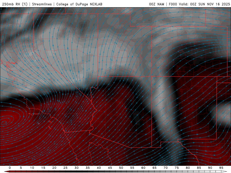Screen dimensions: 231x173
Task: Click the color bar value 95
Action: (x=221, y=168)
